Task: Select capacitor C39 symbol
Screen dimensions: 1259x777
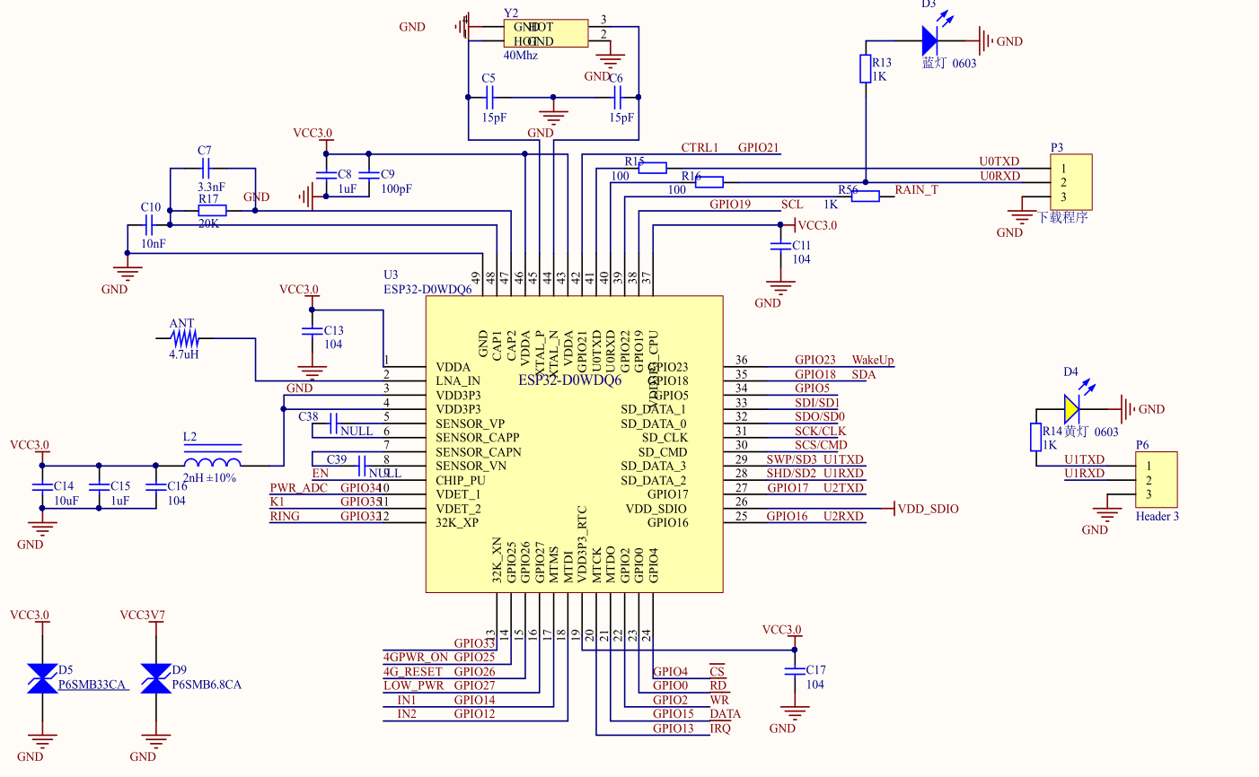Action: (x=362, y=466)
